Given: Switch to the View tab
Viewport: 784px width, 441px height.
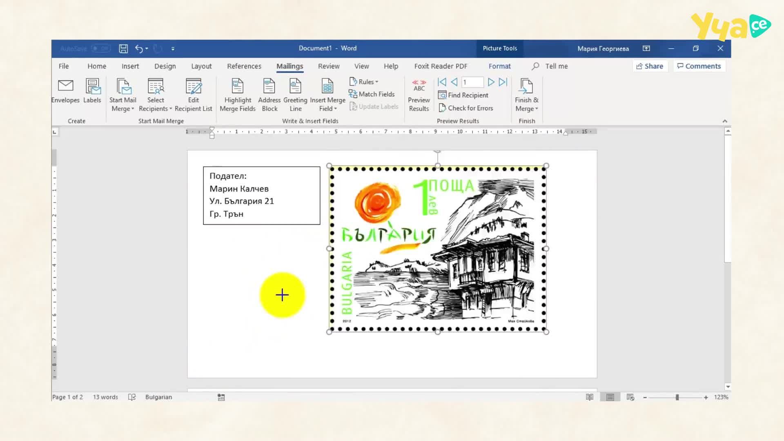Looking at the screenshot, I should pyautogui.click(x=361, y=66).
